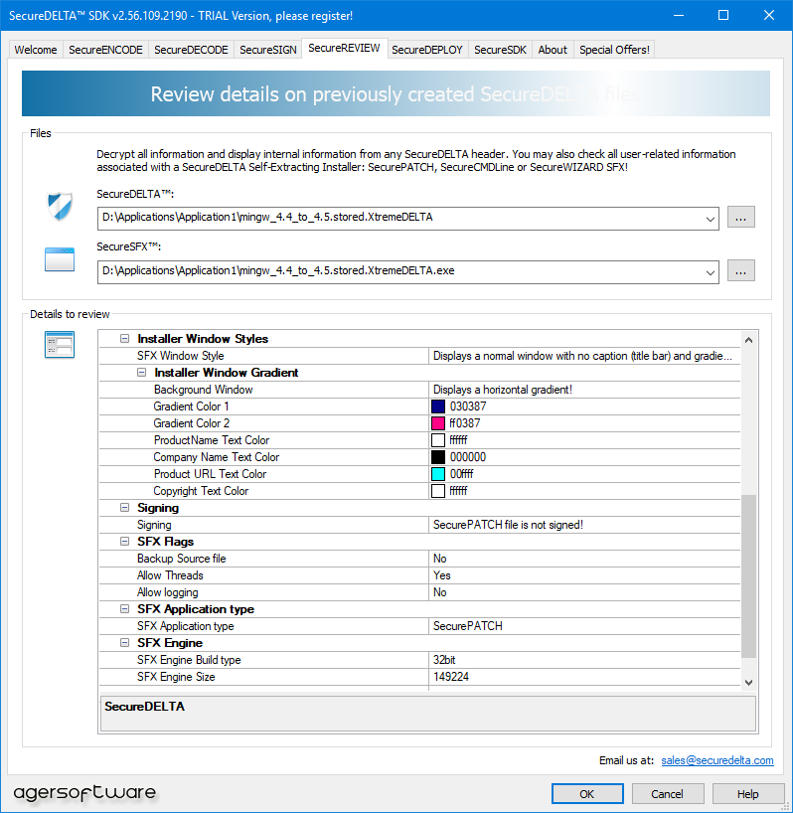Screen dimensions: 793x813
Task: Click the '030387' color value
Action: (x=468, y=406)
